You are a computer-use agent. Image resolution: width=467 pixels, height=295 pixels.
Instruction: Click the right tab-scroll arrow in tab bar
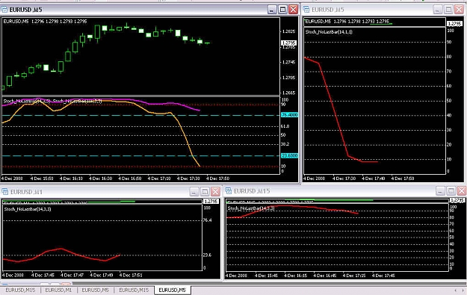463,291
